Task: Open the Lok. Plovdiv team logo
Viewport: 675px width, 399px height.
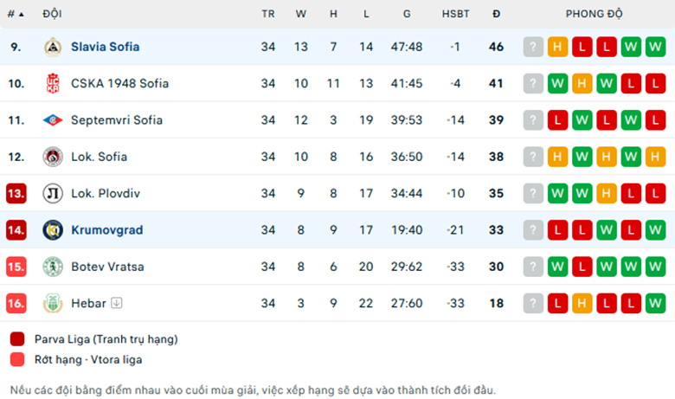Action: point(53,193)
